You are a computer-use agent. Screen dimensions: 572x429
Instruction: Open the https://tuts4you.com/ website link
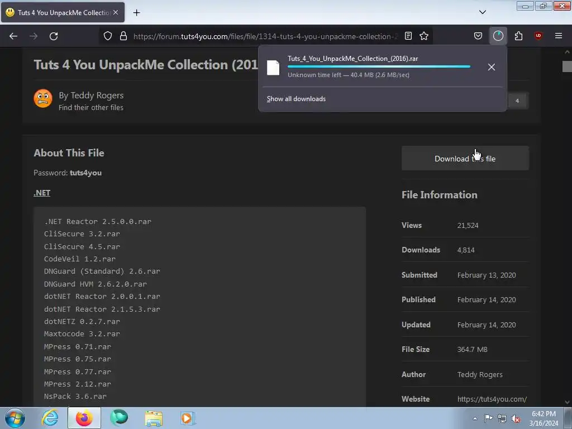pyautogui.click(x=492, y=399)
